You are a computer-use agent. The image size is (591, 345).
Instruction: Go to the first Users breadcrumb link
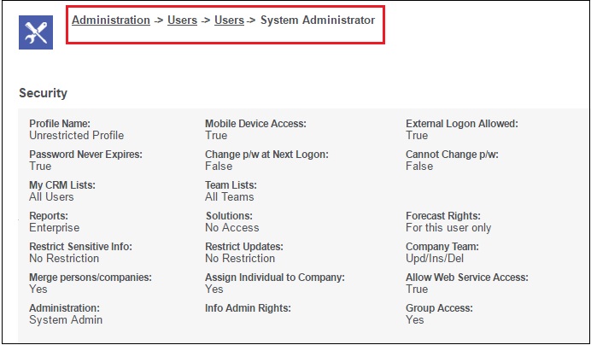pos(183,20)
